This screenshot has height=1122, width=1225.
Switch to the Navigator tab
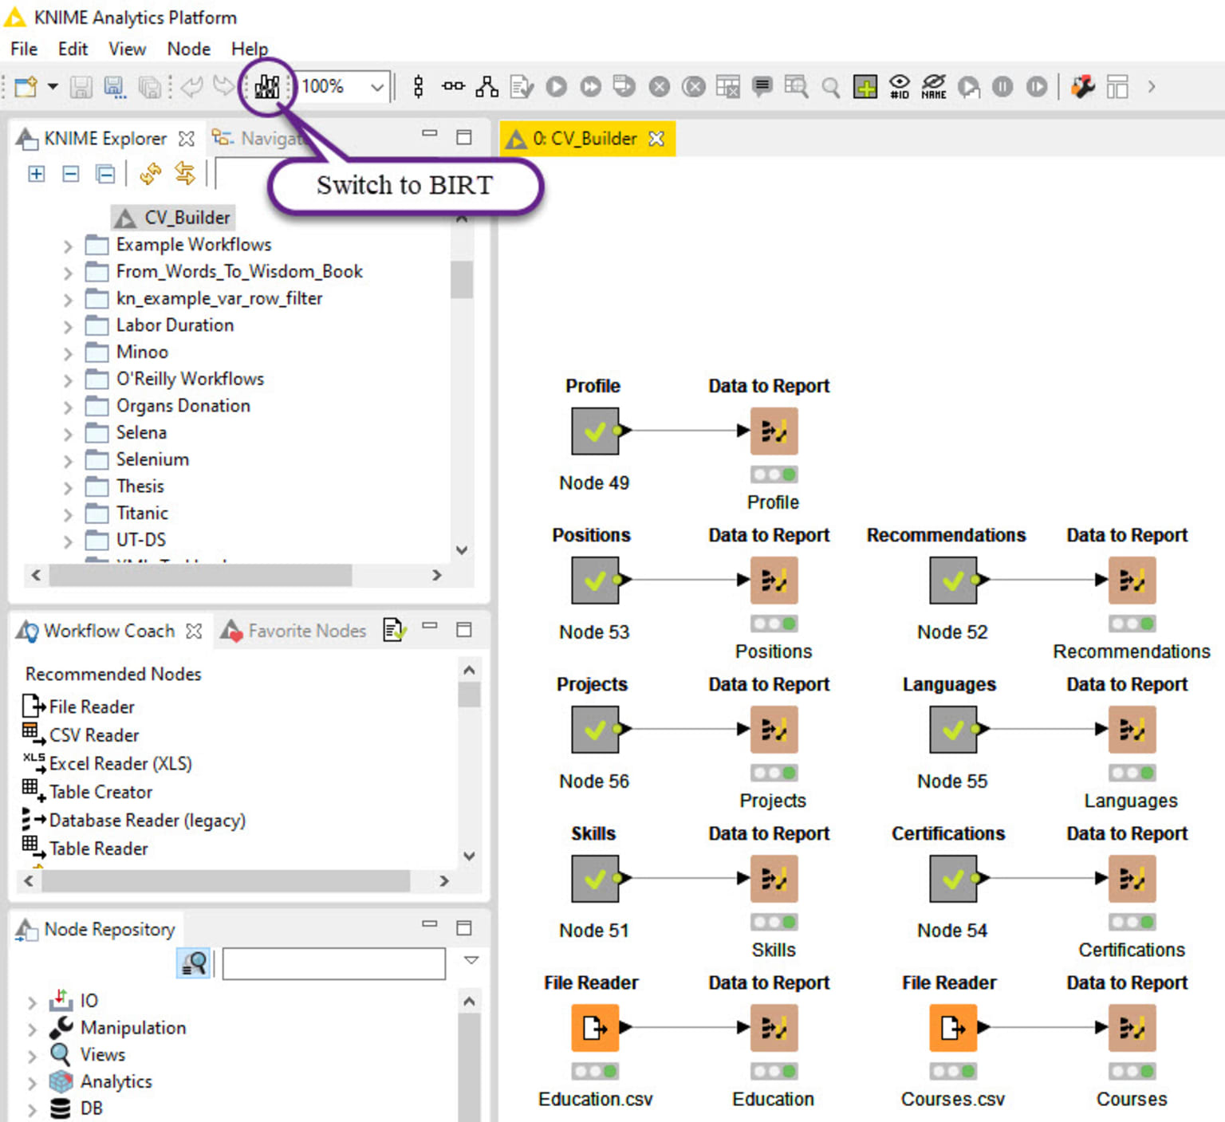point(259,139)
